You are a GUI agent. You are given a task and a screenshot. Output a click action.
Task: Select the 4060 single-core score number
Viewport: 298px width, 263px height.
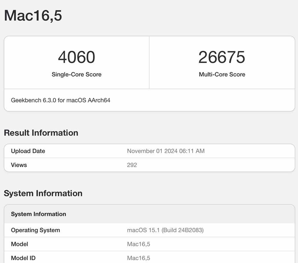[x=77, y=57]
